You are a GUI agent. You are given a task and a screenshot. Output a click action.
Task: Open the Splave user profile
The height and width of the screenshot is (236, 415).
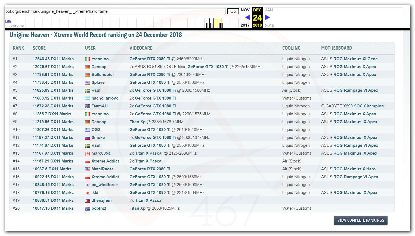click(x=98, y=82)
